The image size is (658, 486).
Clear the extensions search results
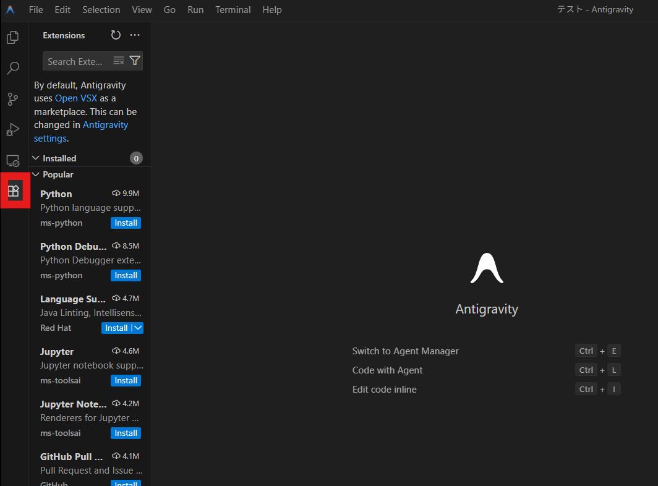click(x=118, y=61)
